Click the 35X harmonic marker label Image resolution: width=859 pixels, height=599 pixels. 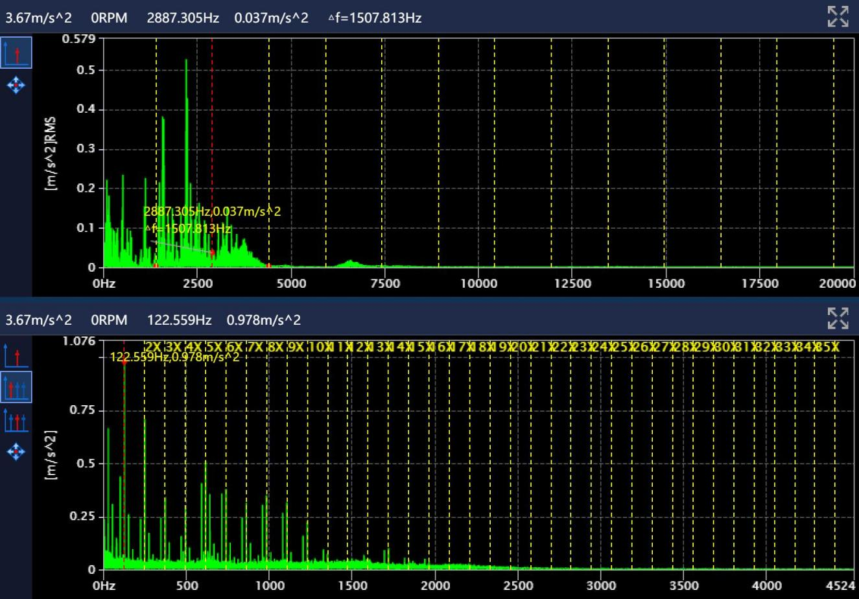(x=827, y=347)
